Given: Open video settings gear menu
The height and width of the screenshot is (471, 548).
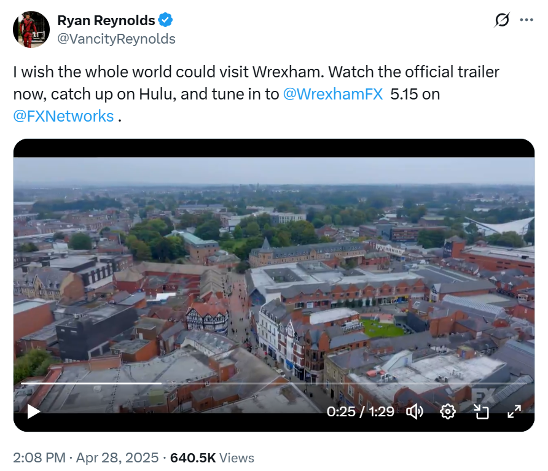Looking at the screenshot, I should pos(448,411).
